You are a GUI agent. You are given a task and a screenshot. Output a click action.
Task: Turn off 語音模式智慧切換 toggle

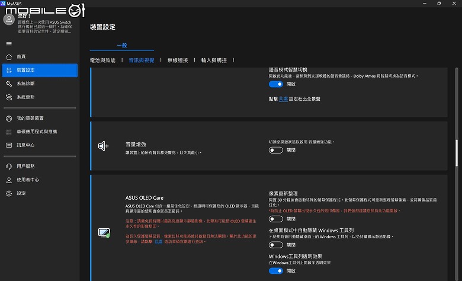click(x=276, y=84)
